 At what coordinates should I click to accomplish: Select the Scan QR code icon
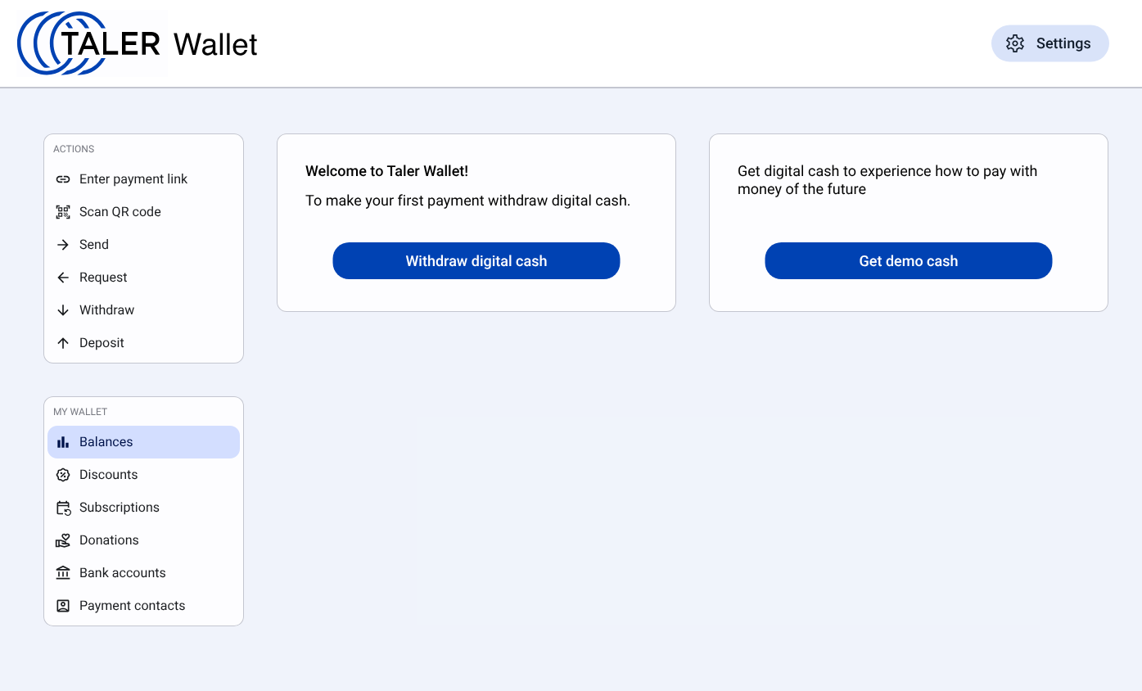[x=63, y=211]
